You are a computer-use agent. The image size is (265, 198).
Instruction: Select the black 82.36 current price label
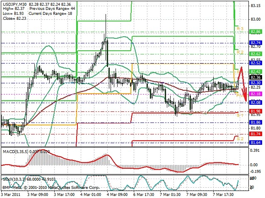(x=255, y=77)
